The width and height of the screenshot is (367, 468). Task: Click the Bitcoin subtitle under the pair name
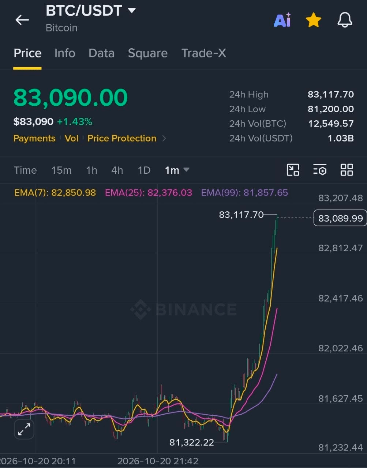click(x=61, y=28)
